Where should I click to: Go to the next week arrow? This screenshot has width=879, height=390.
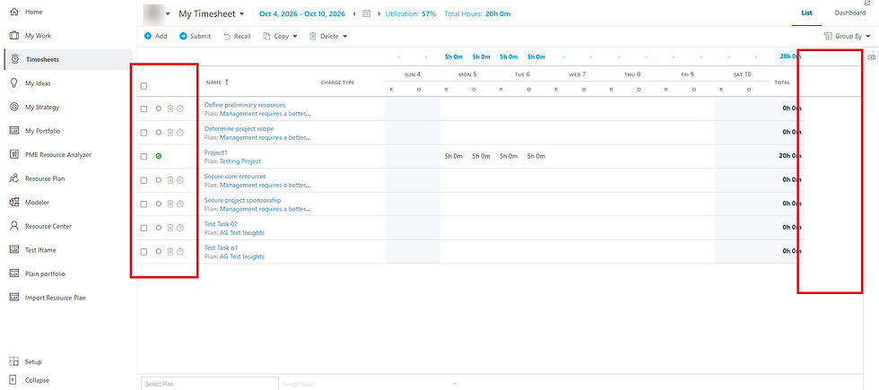click(x=379, y=13)
